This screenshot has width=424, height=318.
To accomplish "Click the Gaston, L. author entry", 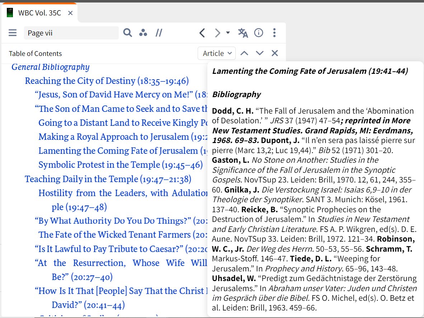I will pyautogui.click(x=230, y=160).
